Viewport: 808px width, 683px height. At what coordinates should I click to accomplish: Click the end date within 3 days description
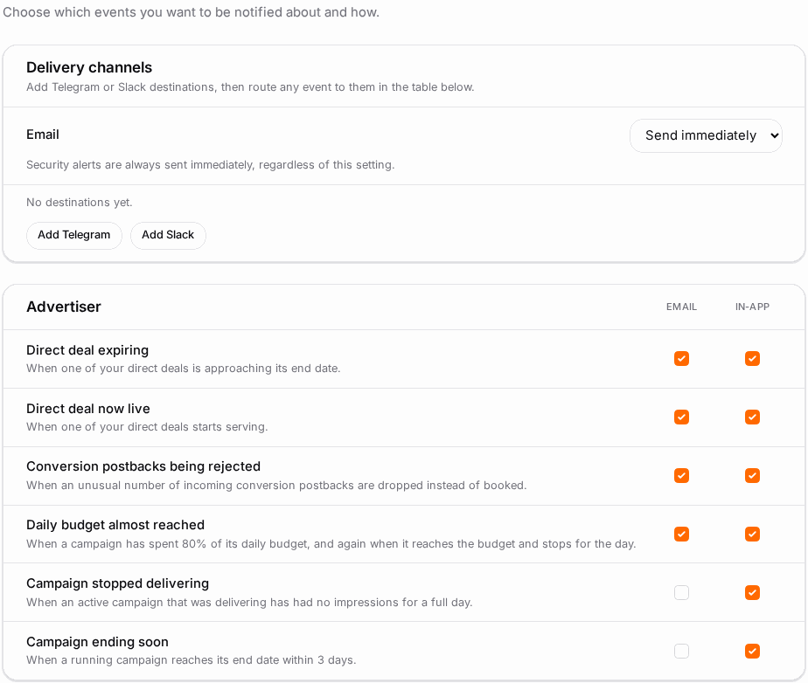point(192,659)
